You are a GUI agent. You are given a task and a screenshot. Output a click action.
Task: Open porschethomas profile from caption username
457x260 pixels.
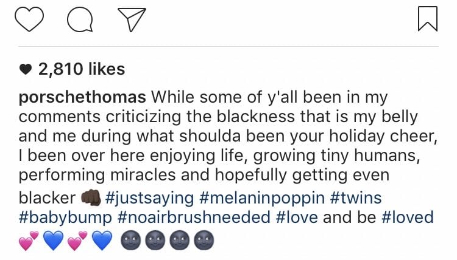tap(82, 97)
